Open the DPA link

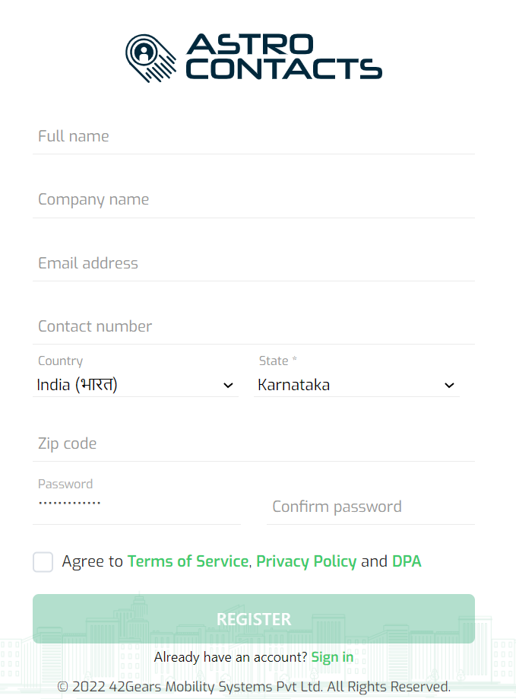pyautogui.click(x=407, y=561)
